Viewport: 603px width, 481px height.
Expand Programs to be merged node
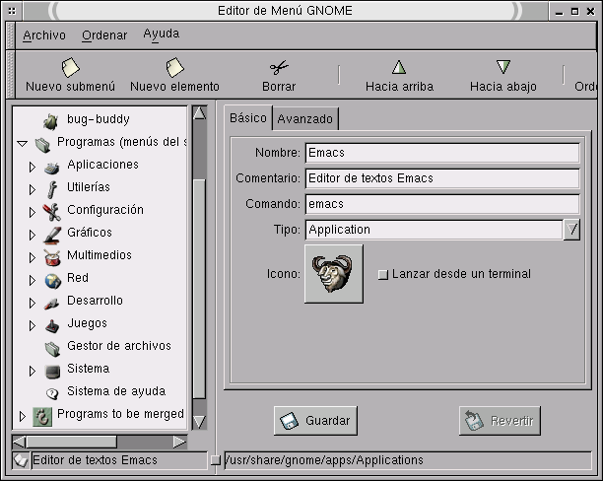coord(23,416)
